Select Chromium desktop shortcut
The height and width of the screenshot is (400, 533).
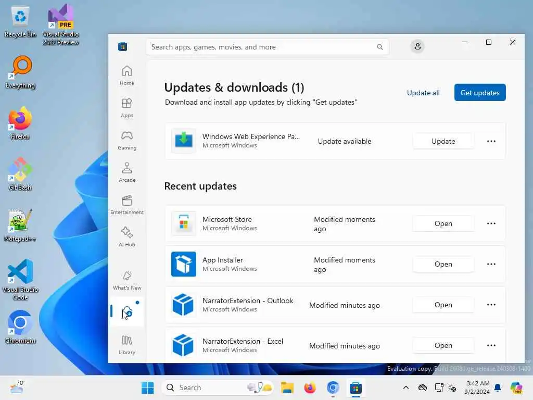20,327
